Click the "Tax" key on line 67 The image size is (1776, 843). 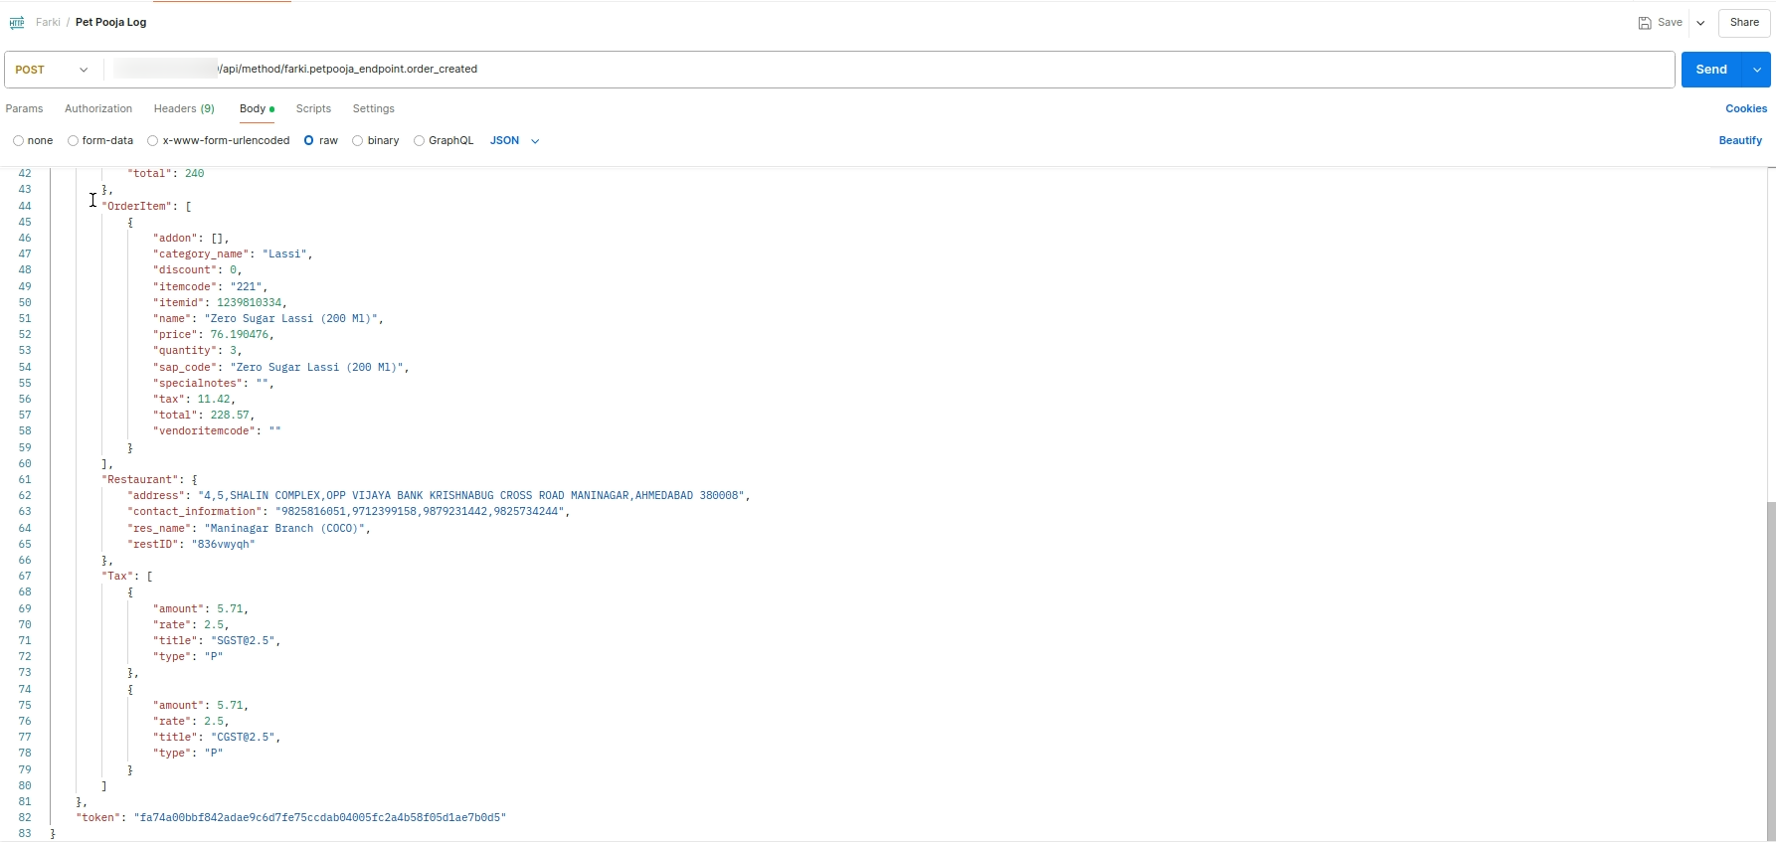click(x=118, y=577)
